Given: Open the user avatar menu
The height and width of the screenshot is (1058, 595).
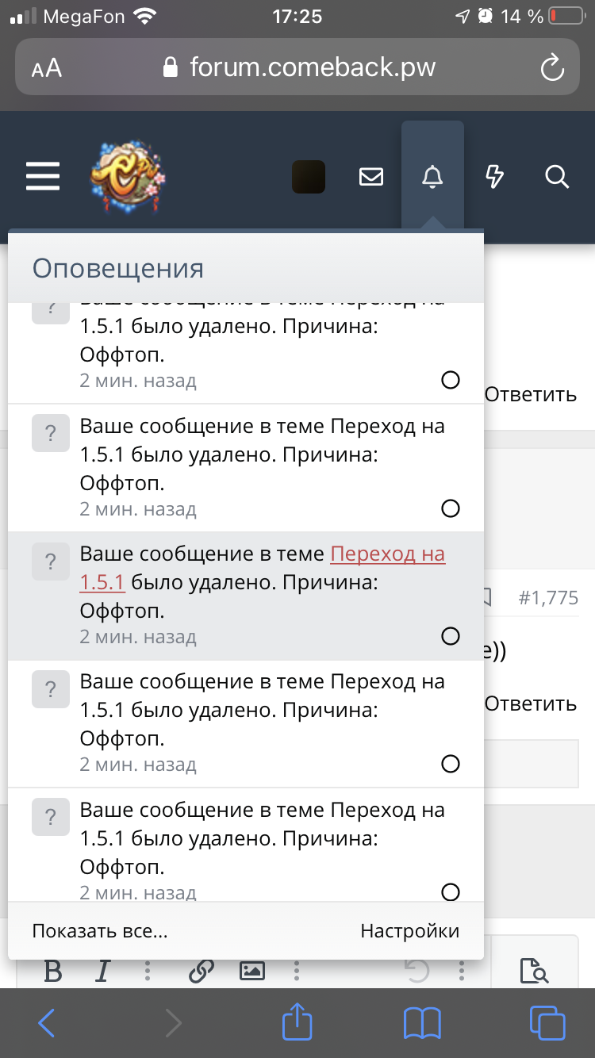Looking at the screenshot, I should (x=309, y=177).
